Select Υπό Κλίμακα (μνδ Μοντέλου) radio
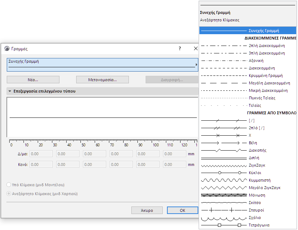 point(9,185)
